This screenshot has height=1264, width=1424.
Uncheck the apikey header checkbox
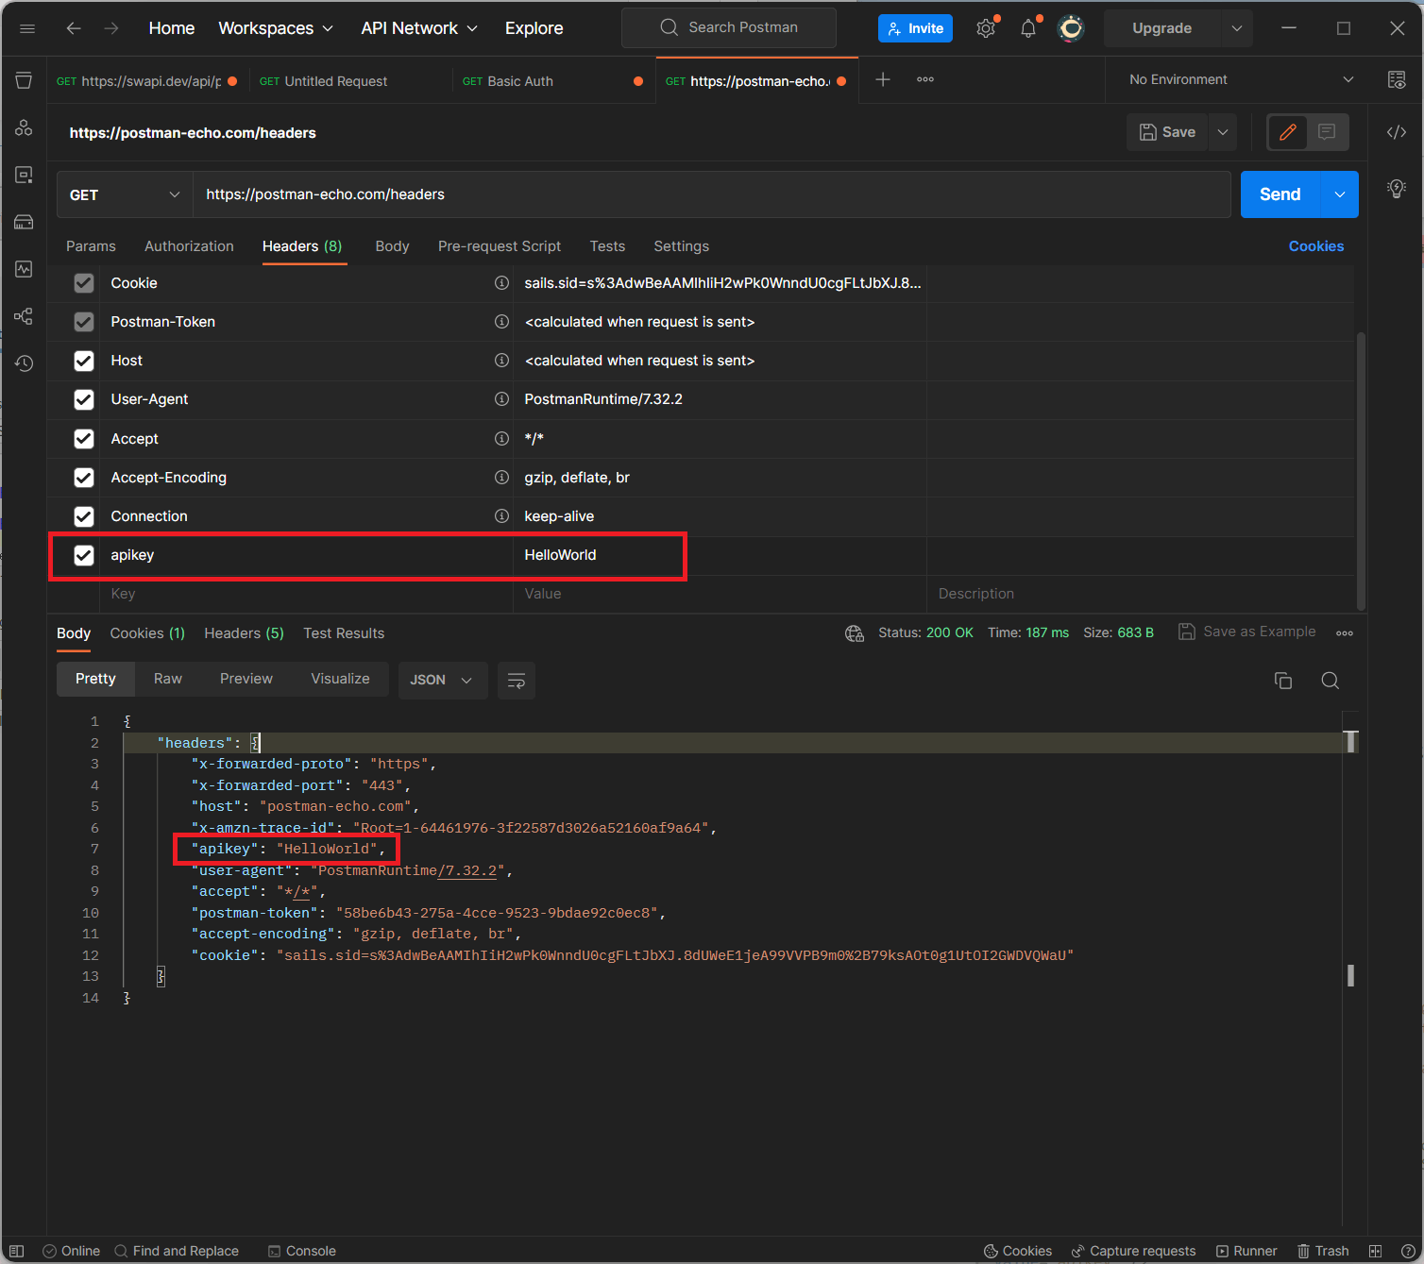pyautogui.click(x=84, y=555)
